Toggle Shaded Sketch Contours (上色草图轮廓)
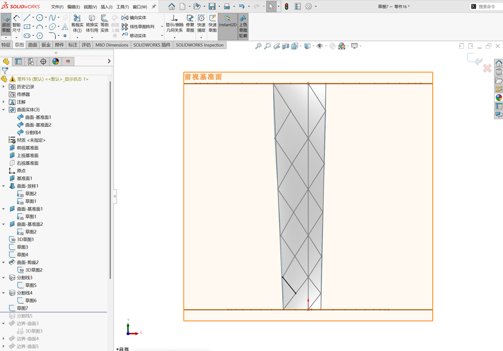 point(243,27)
